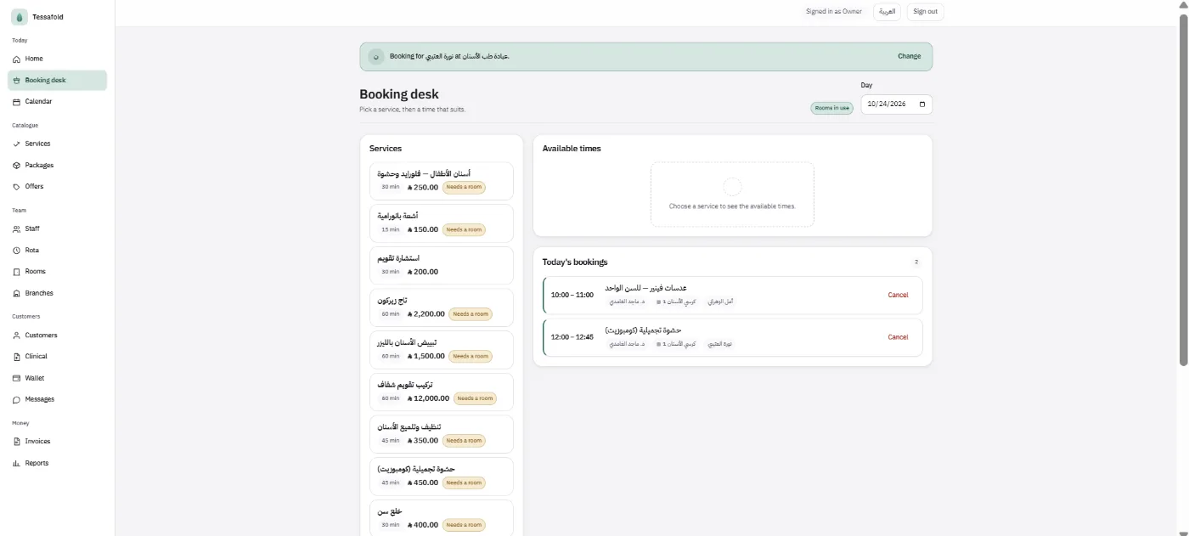Image resolution: width=1189 pixels, height=536 pixels.
Task: Click the Home house icon in sidebar
Action: pos(17,59)
